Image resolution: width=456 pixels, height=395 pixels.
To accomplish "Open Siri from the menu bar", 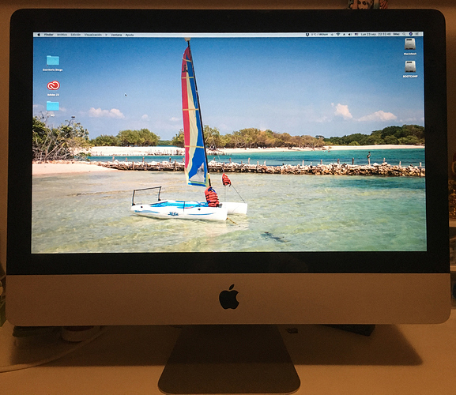I will [x=411, y=34].
